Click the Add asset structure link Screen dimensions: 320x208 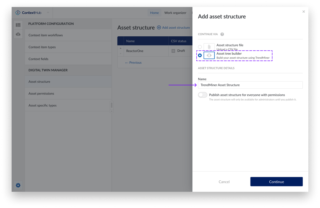point(173,28)
